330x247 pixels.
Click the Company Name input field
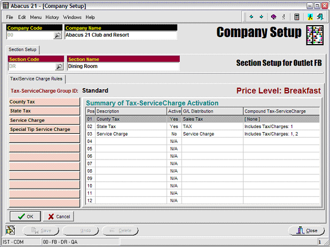[121, 35]
